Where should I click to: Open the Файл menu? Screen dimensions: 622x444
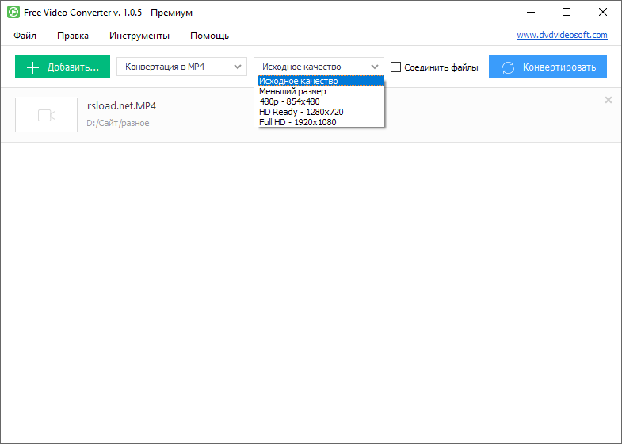(25, 36)
